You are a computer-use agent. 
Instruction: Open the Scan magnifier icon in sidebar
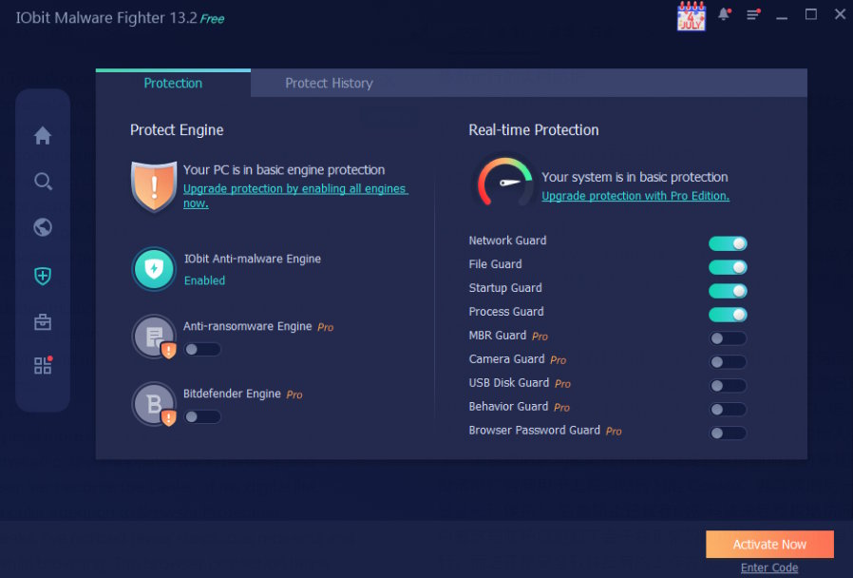pos(43,182)
